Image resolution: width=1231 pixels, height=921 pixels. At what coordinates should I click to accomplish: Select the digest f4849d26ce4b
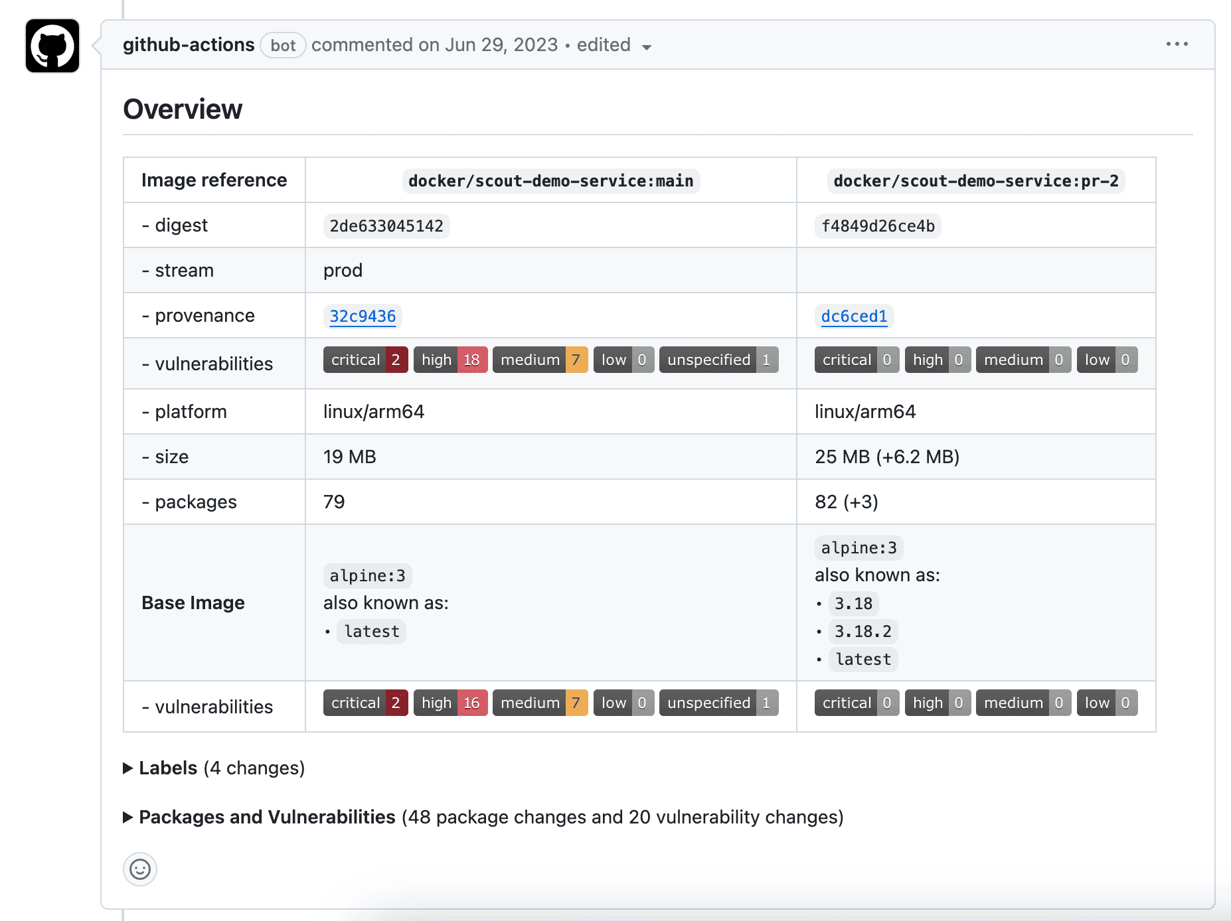(878, 226)
